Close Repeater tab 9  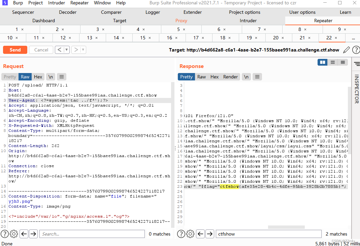point(345,29)
